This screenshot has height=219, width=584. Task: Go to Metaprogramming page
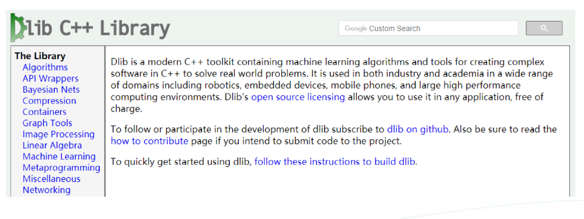click(61, 168)
